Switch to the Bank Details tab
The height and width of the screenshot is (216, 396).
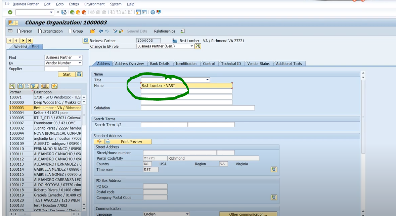coord(160,63)
